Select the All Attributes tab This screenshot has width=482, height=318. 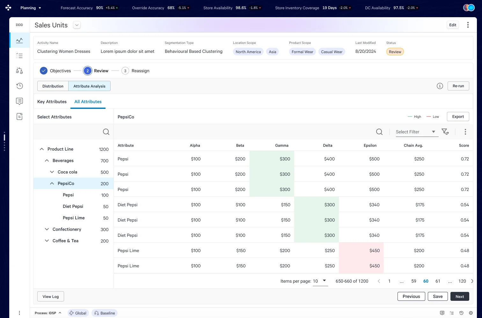pos(88,102)
